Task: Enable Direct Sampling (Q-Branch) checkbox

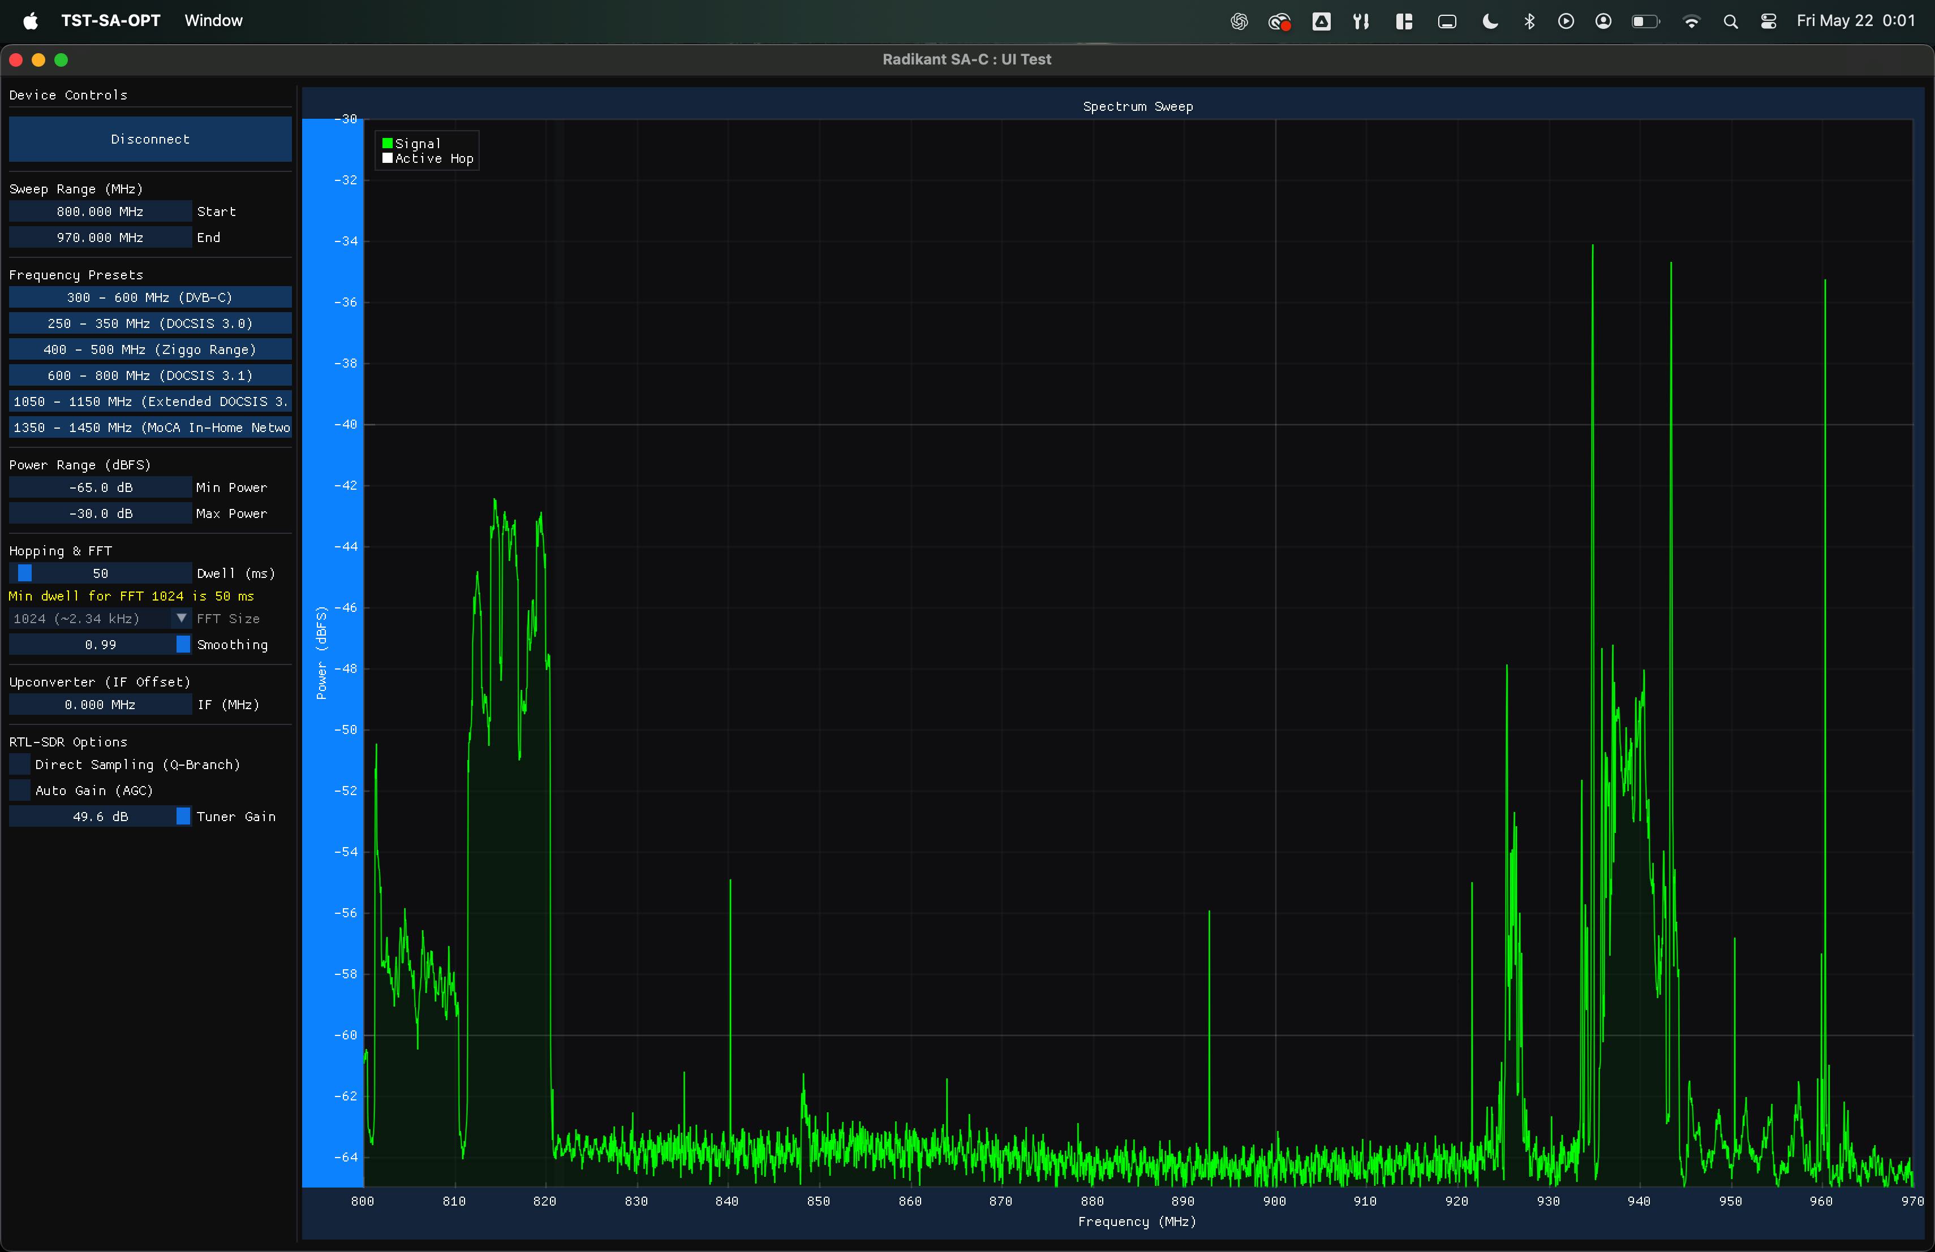Action: pyautogui.click(x=19, y=765)
